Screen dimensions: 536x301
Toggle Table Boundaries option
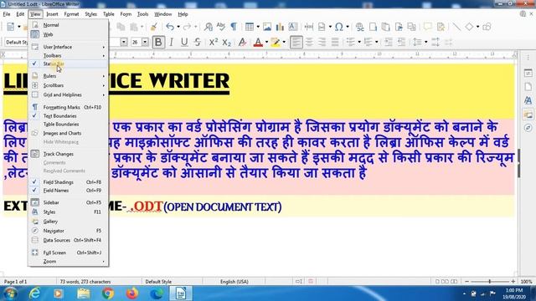point(69,125)
